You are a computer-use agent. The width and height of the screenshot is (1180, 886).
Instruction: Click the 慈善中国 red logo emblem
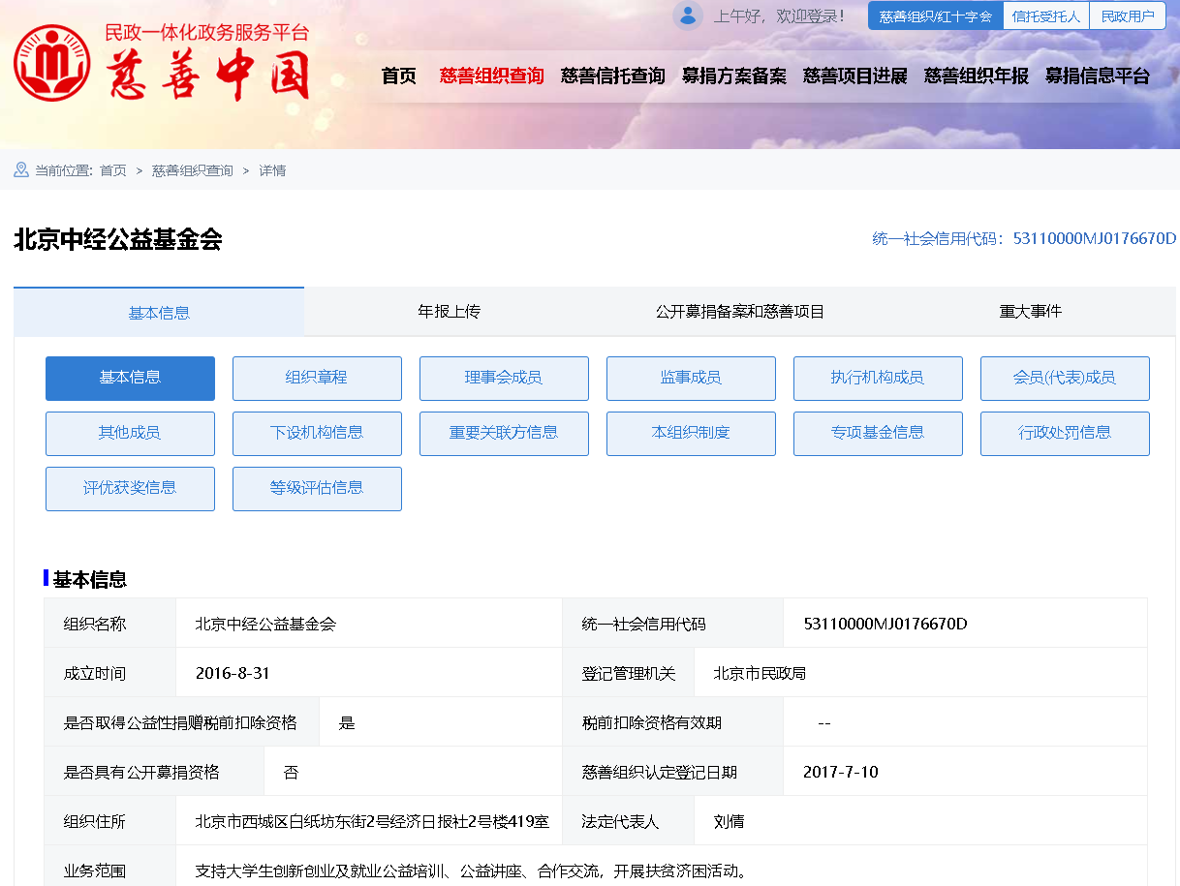[51, 64]
